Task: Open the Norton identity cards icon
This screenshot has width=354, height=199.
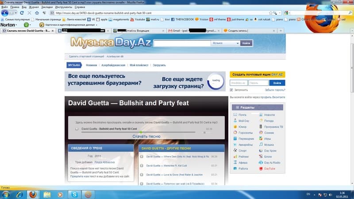Action: click(42, 25)
